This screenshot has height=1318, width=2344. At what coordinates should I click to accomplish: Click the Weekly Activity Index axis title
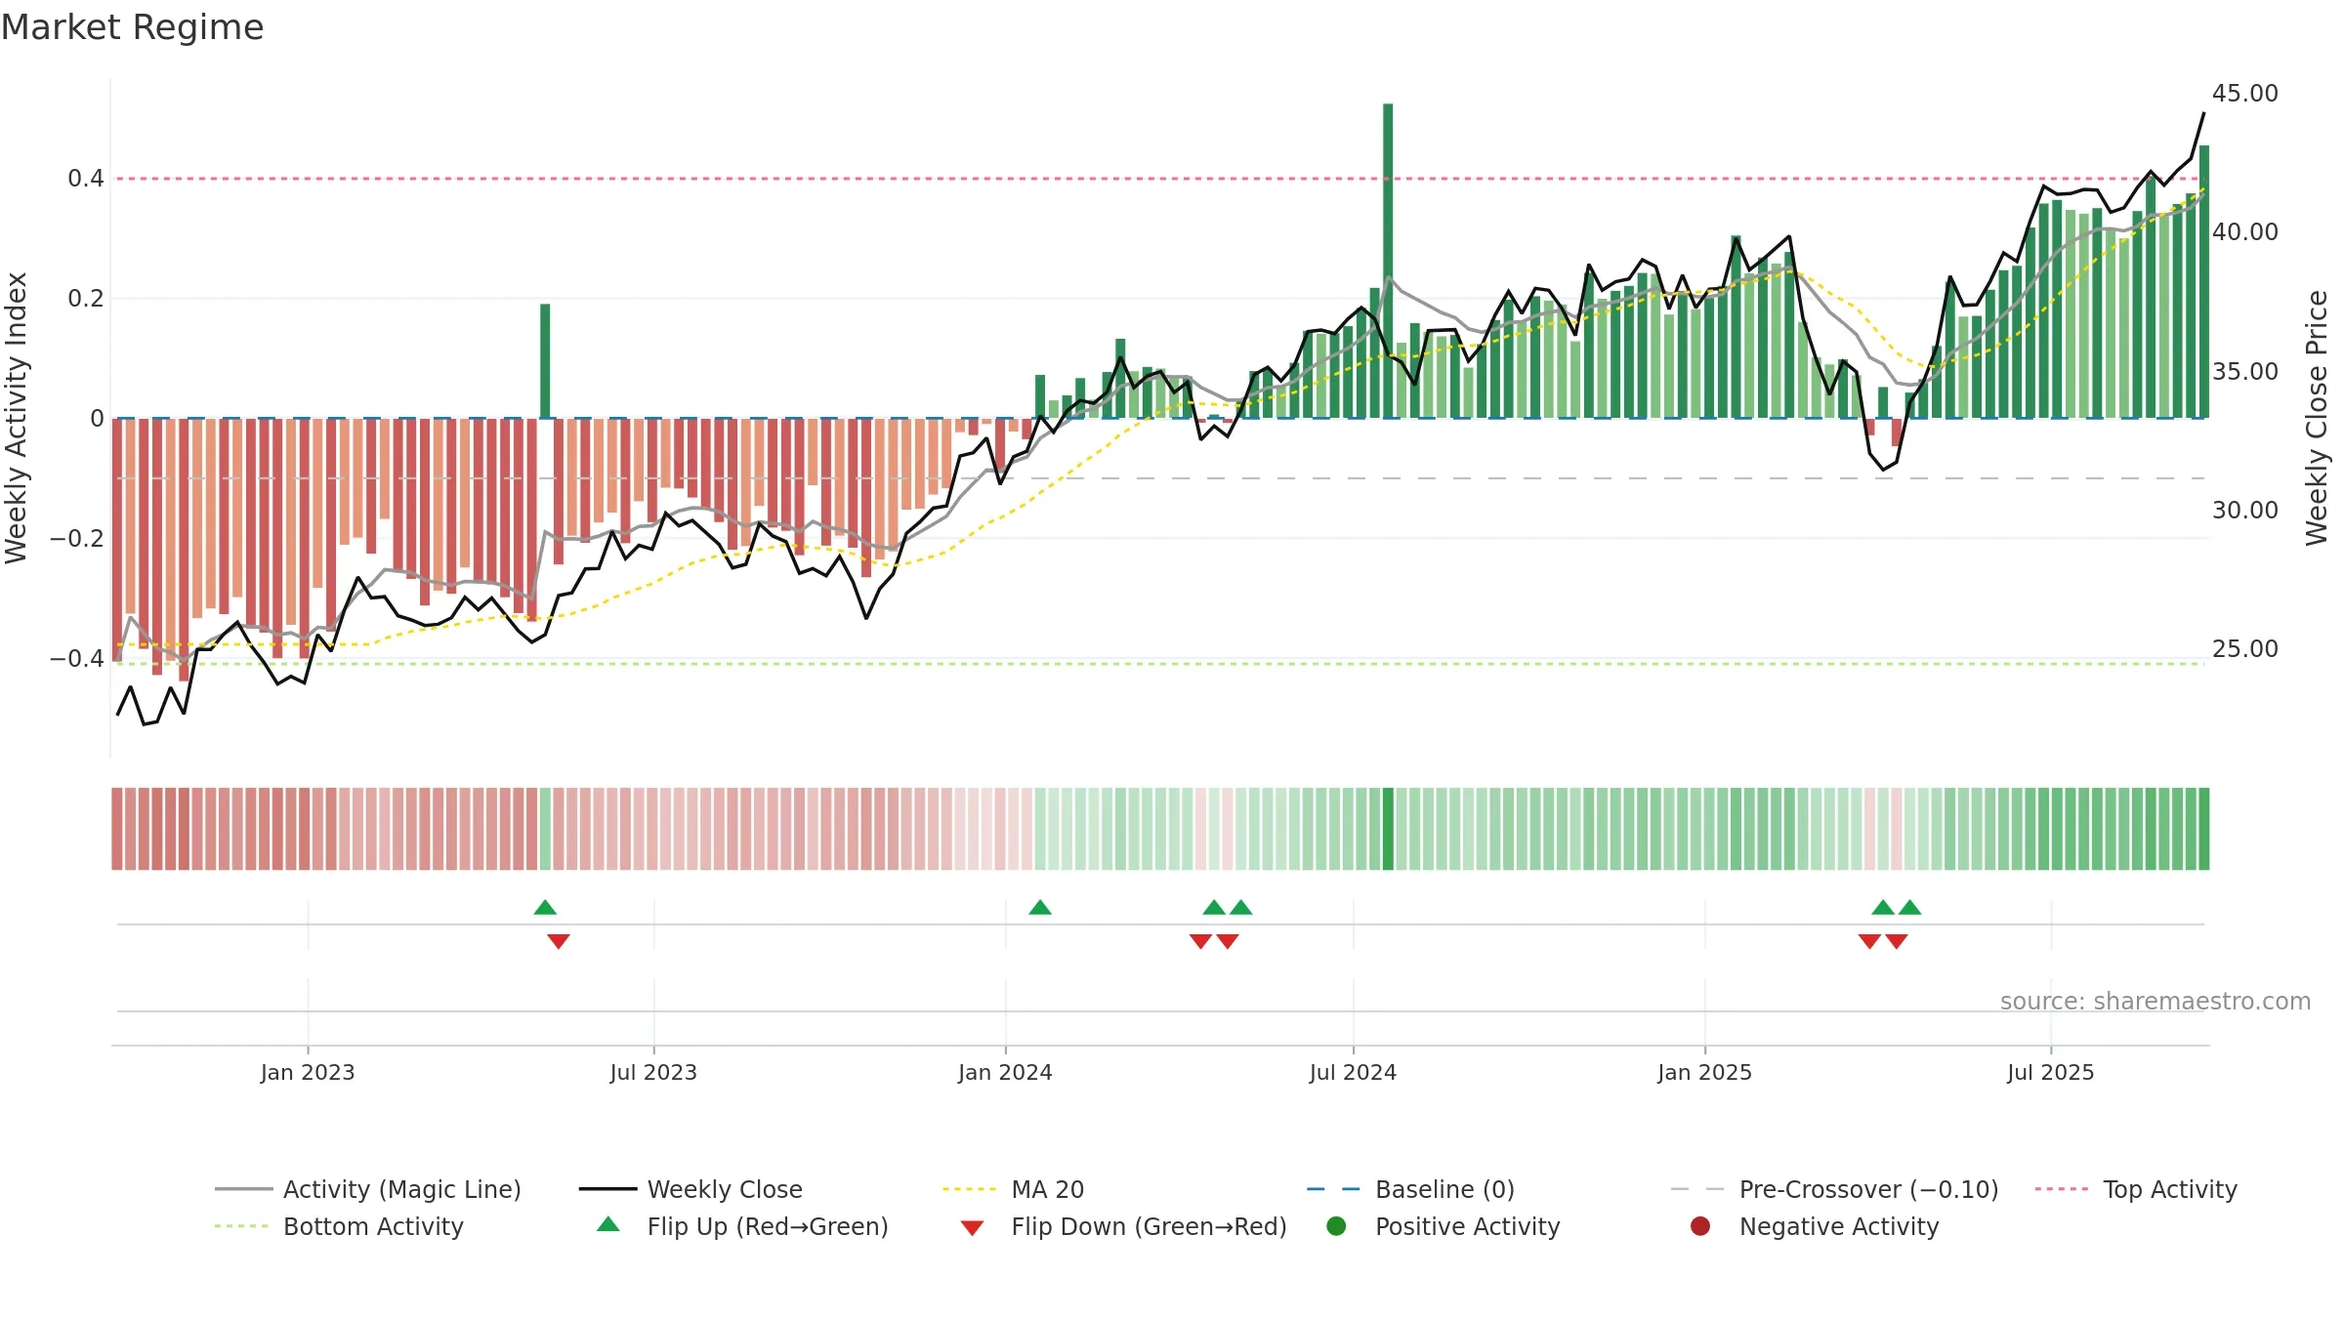tap(16, 418)
